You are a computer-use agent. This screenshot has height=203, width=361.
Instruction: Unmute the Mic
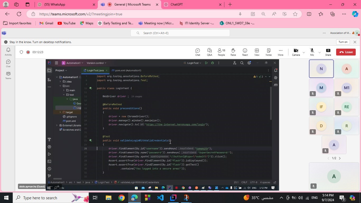(312, 52)
